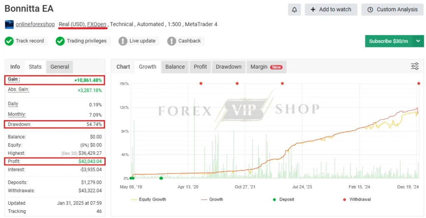The width and height of the screenshot is (426, 218).
Task: Click the Abs. Gain label
Action: click(18, 89)
